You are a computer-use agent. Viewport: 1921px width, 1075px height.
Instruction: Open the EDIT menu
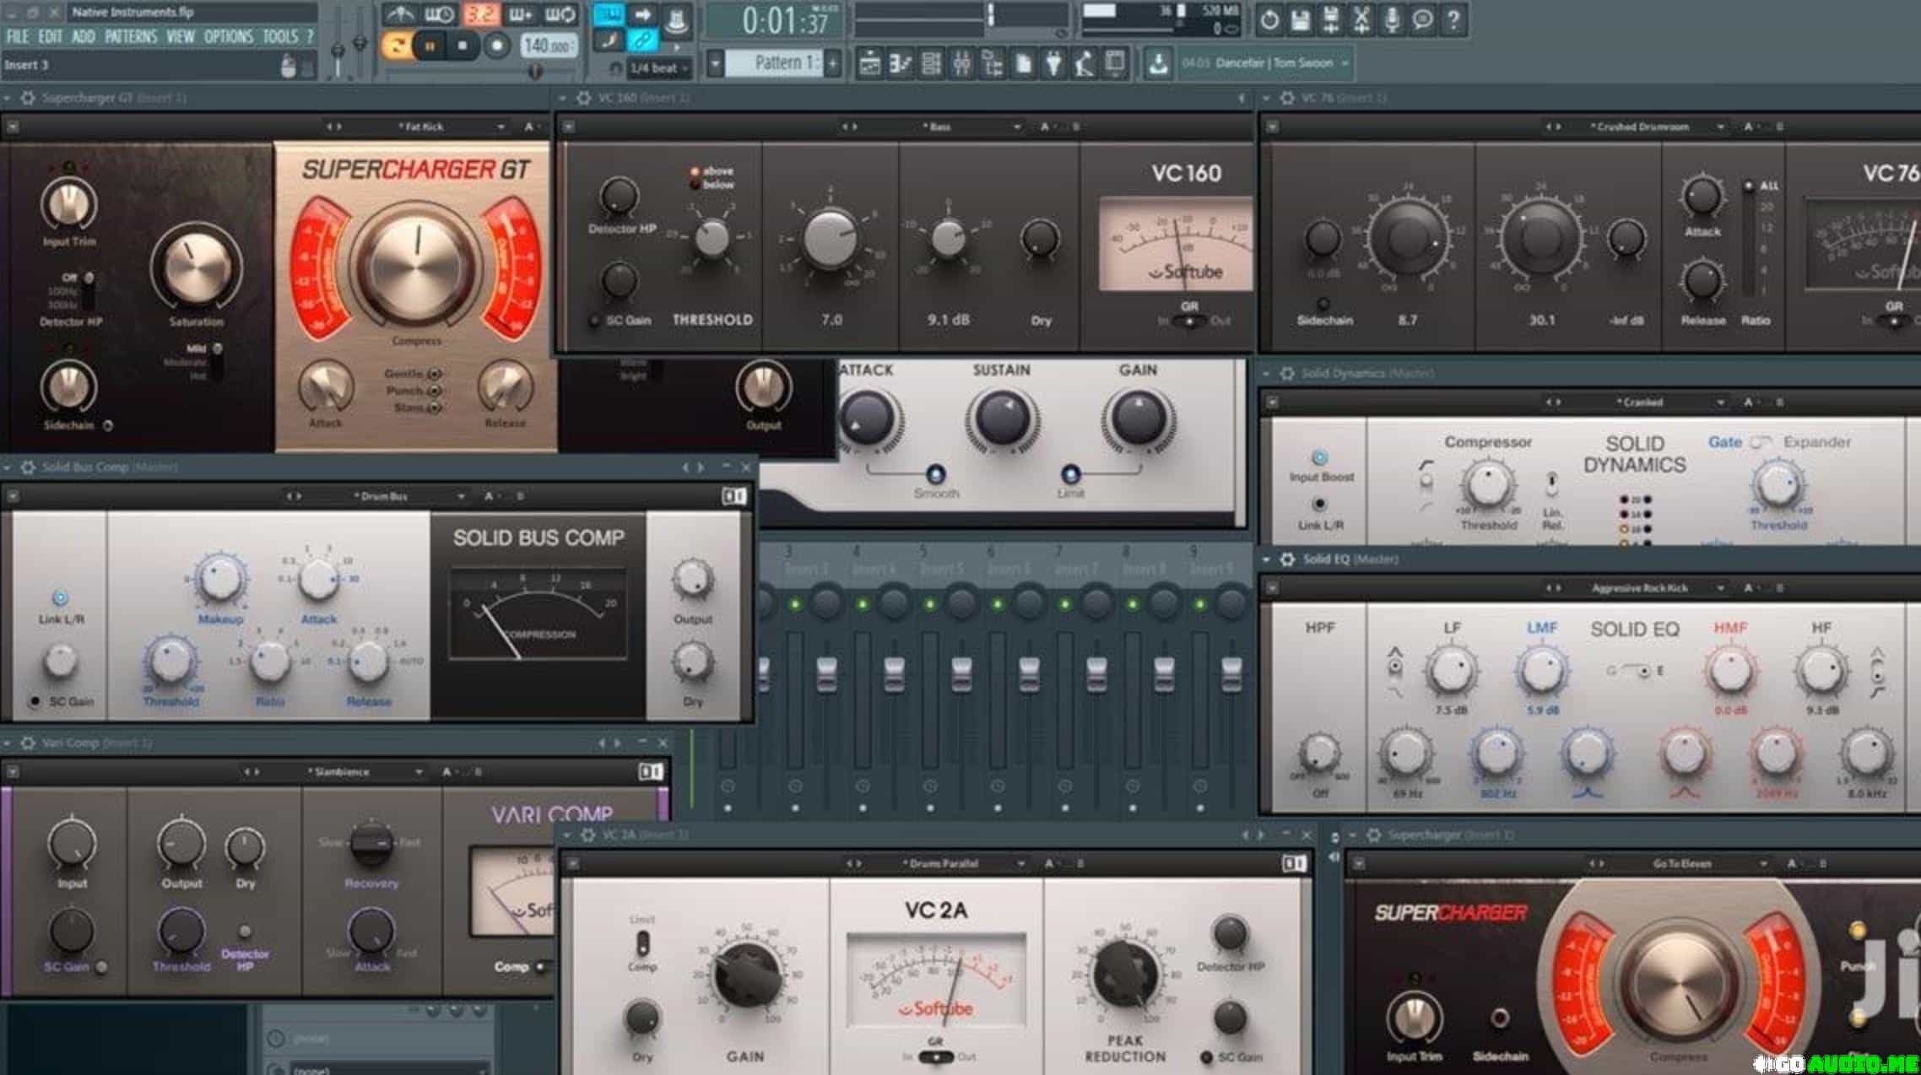pos(50,37)
